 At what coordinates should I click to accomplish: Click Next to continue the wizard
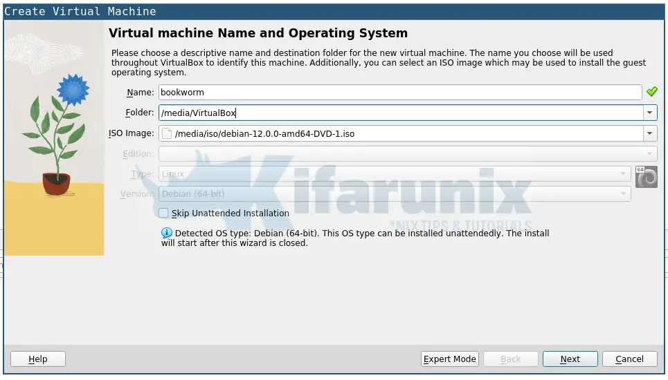point(570,359)
